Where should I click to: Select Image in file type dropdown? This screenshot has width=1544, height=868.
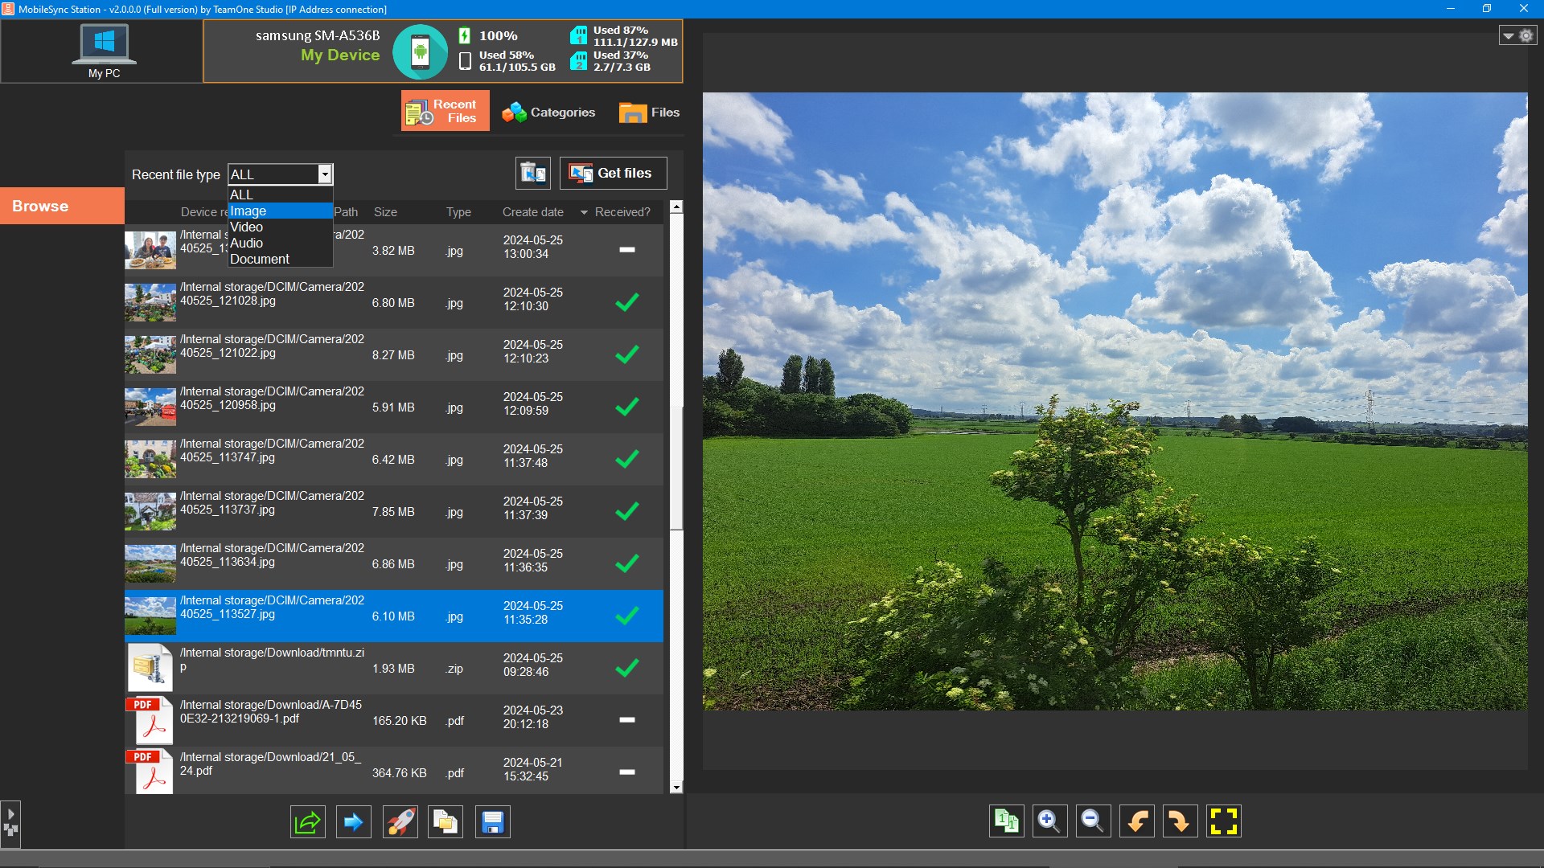pos(279,211)
